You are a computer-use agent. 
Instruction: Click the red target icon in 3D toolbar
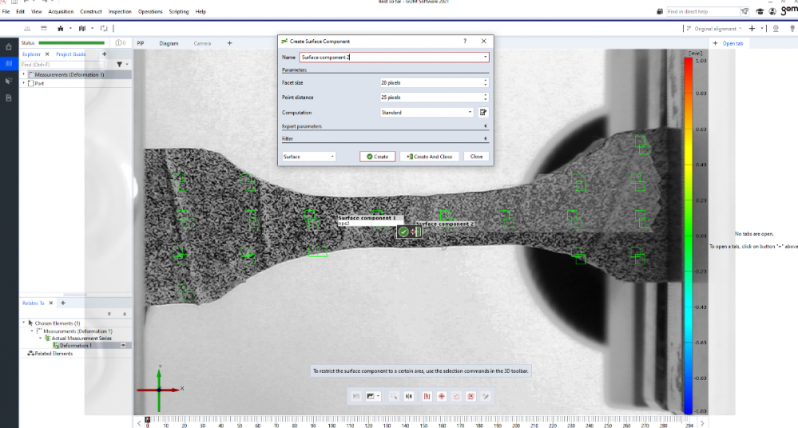pos(442,396)
